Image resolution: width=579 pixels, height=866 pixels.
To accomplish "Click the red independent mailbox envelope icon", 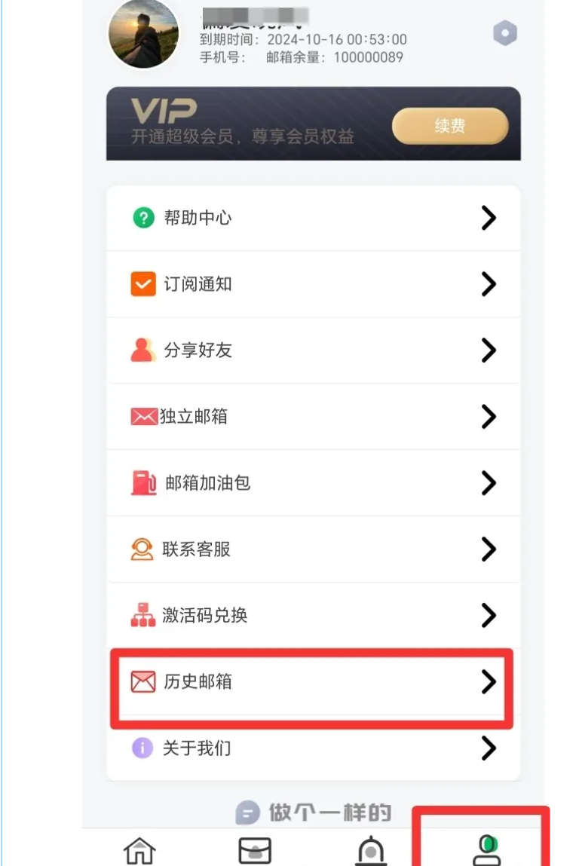I will click(x=144, y=417).
